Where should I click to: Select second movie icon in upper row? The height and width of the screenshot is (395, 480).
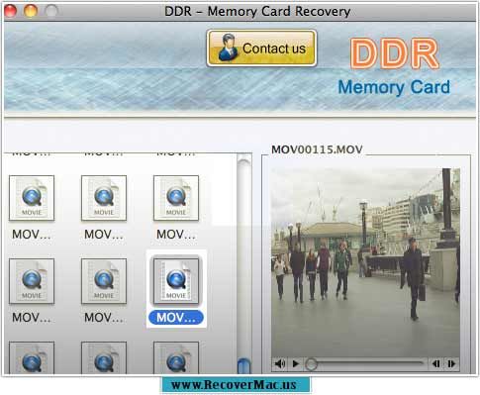click(104, 198)
